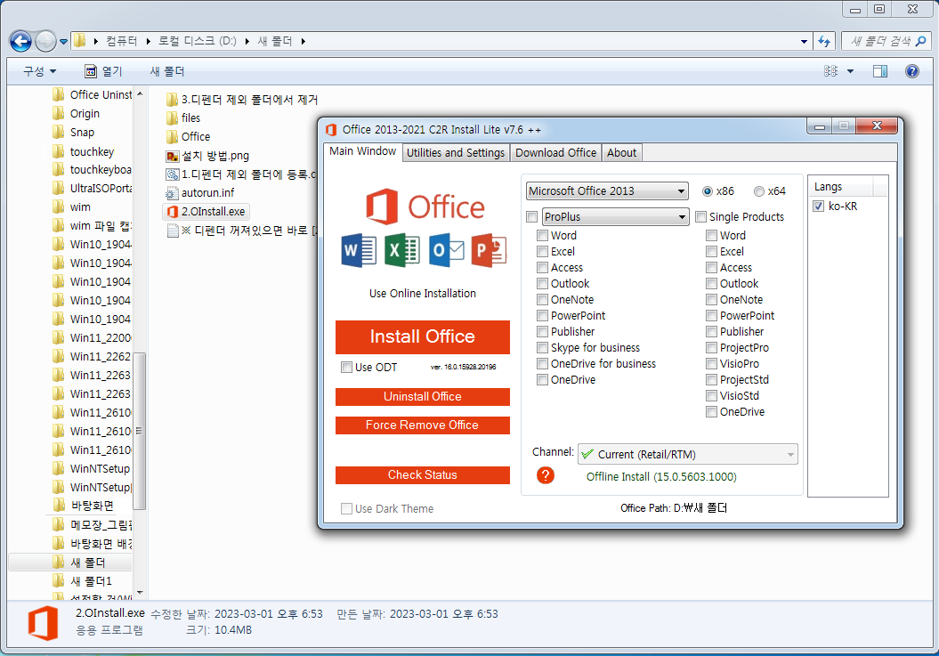Viewport: 939px width, 656px height.
Task: Switch to Main Window tab
Action: click(363, 151)
